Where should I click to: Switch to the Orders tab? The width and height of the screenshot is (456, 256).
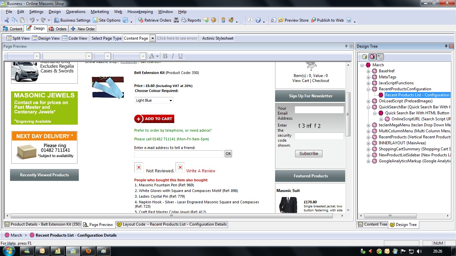point(57,29)
